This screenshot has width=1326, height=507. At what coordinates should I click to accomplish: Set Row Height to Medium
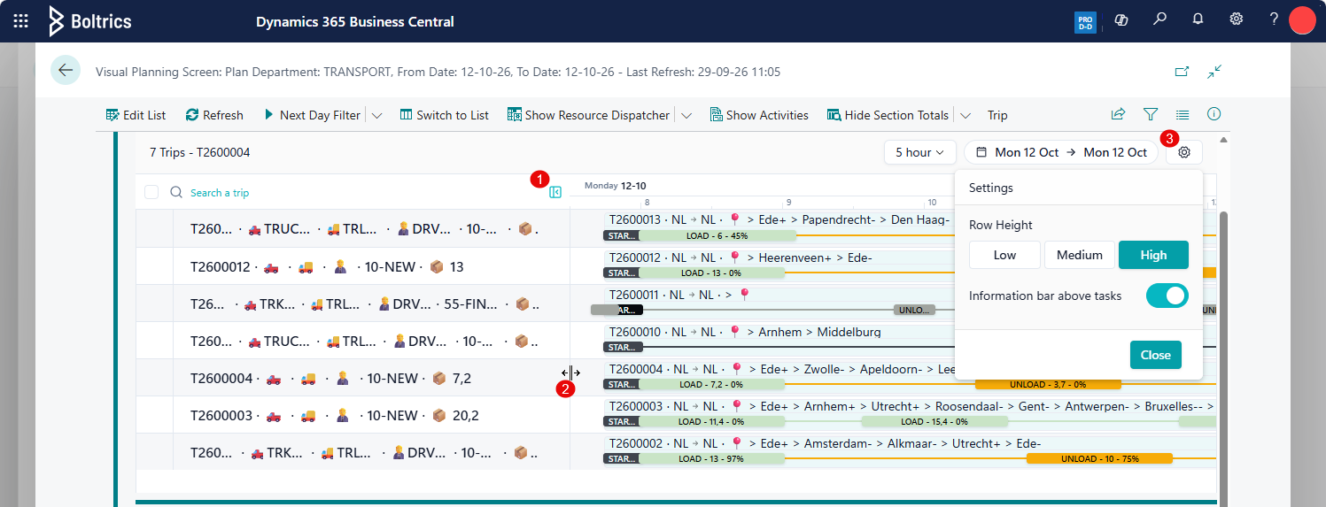click(x=1079, y=255)
